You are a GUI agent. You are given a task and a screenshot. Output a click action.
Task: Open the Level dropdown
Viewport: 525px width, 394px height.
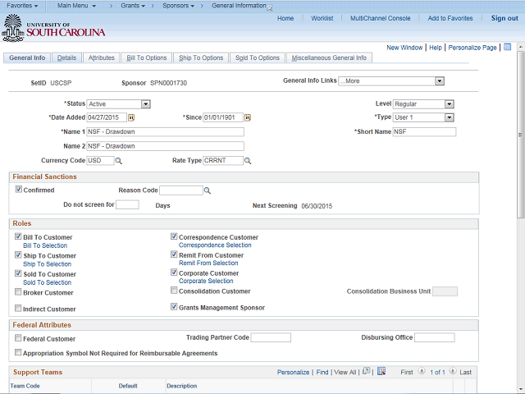point(450,104)
